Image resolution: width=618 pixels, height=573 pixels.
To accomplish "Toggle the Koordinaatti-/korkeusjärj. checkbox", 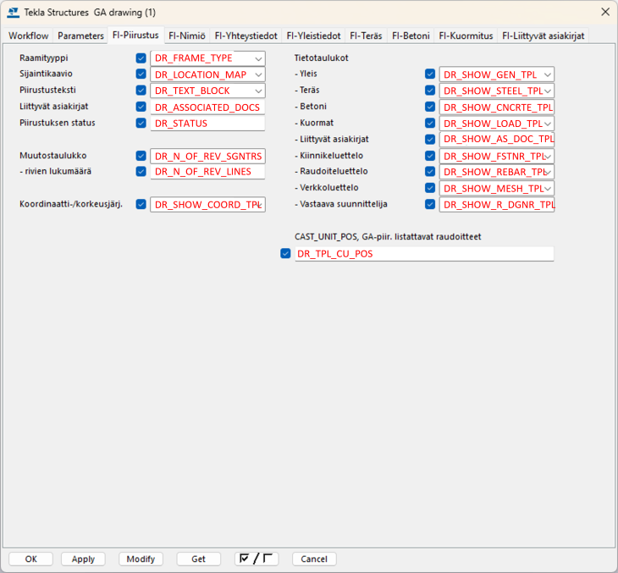I will pos(141,204).
